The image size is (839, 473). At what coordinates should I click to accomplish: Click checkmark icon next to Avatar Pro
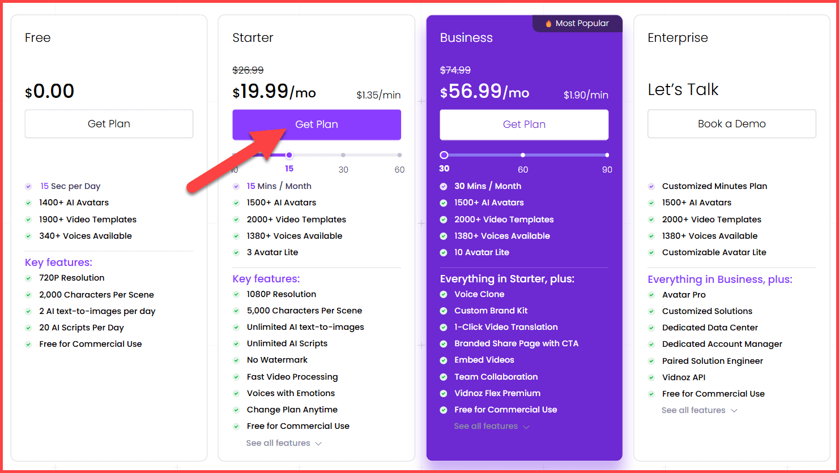tap(651, 295)
